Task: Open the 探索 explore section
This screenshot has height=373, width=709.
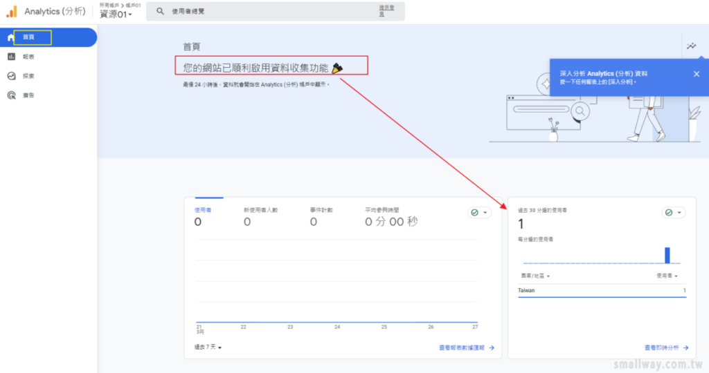Action: [28, 76]
